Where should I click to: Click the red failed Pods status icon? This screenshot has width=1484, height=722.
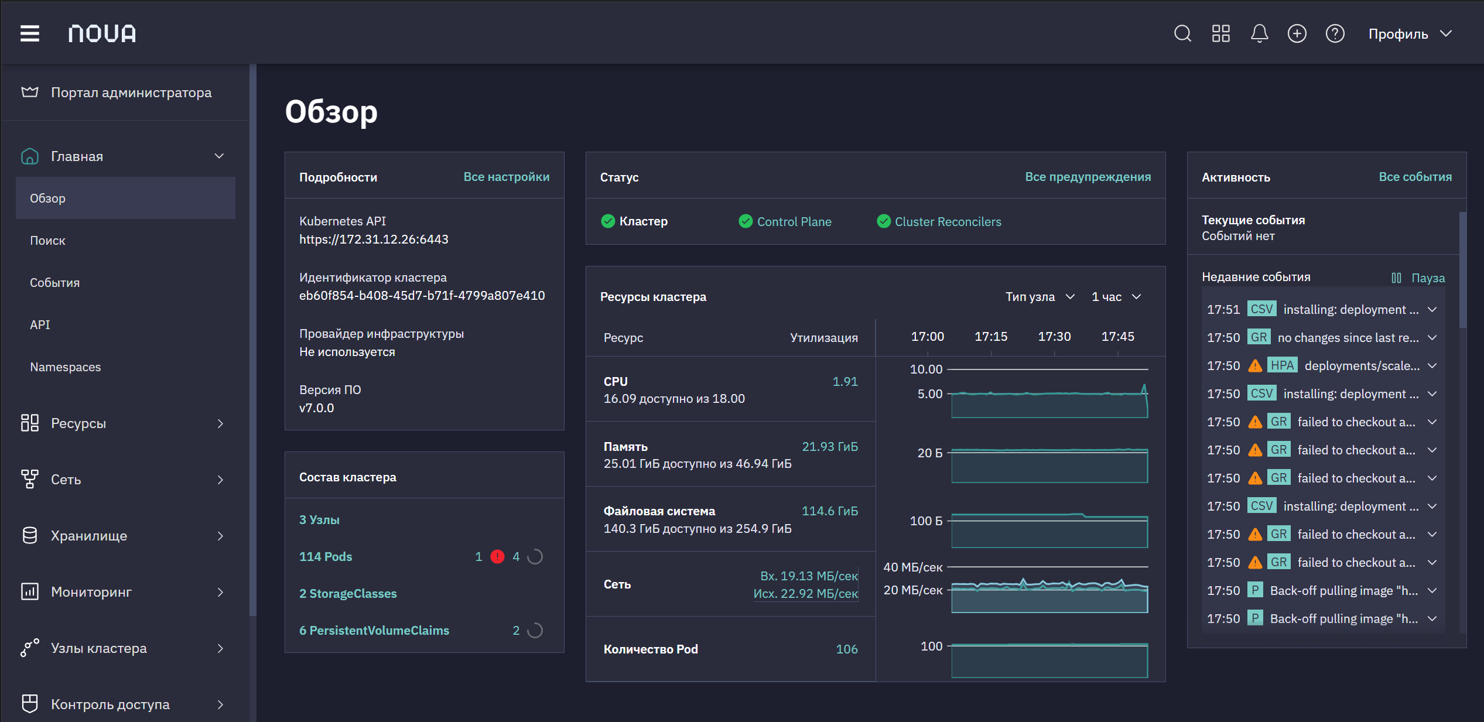[x=497, y=557]
